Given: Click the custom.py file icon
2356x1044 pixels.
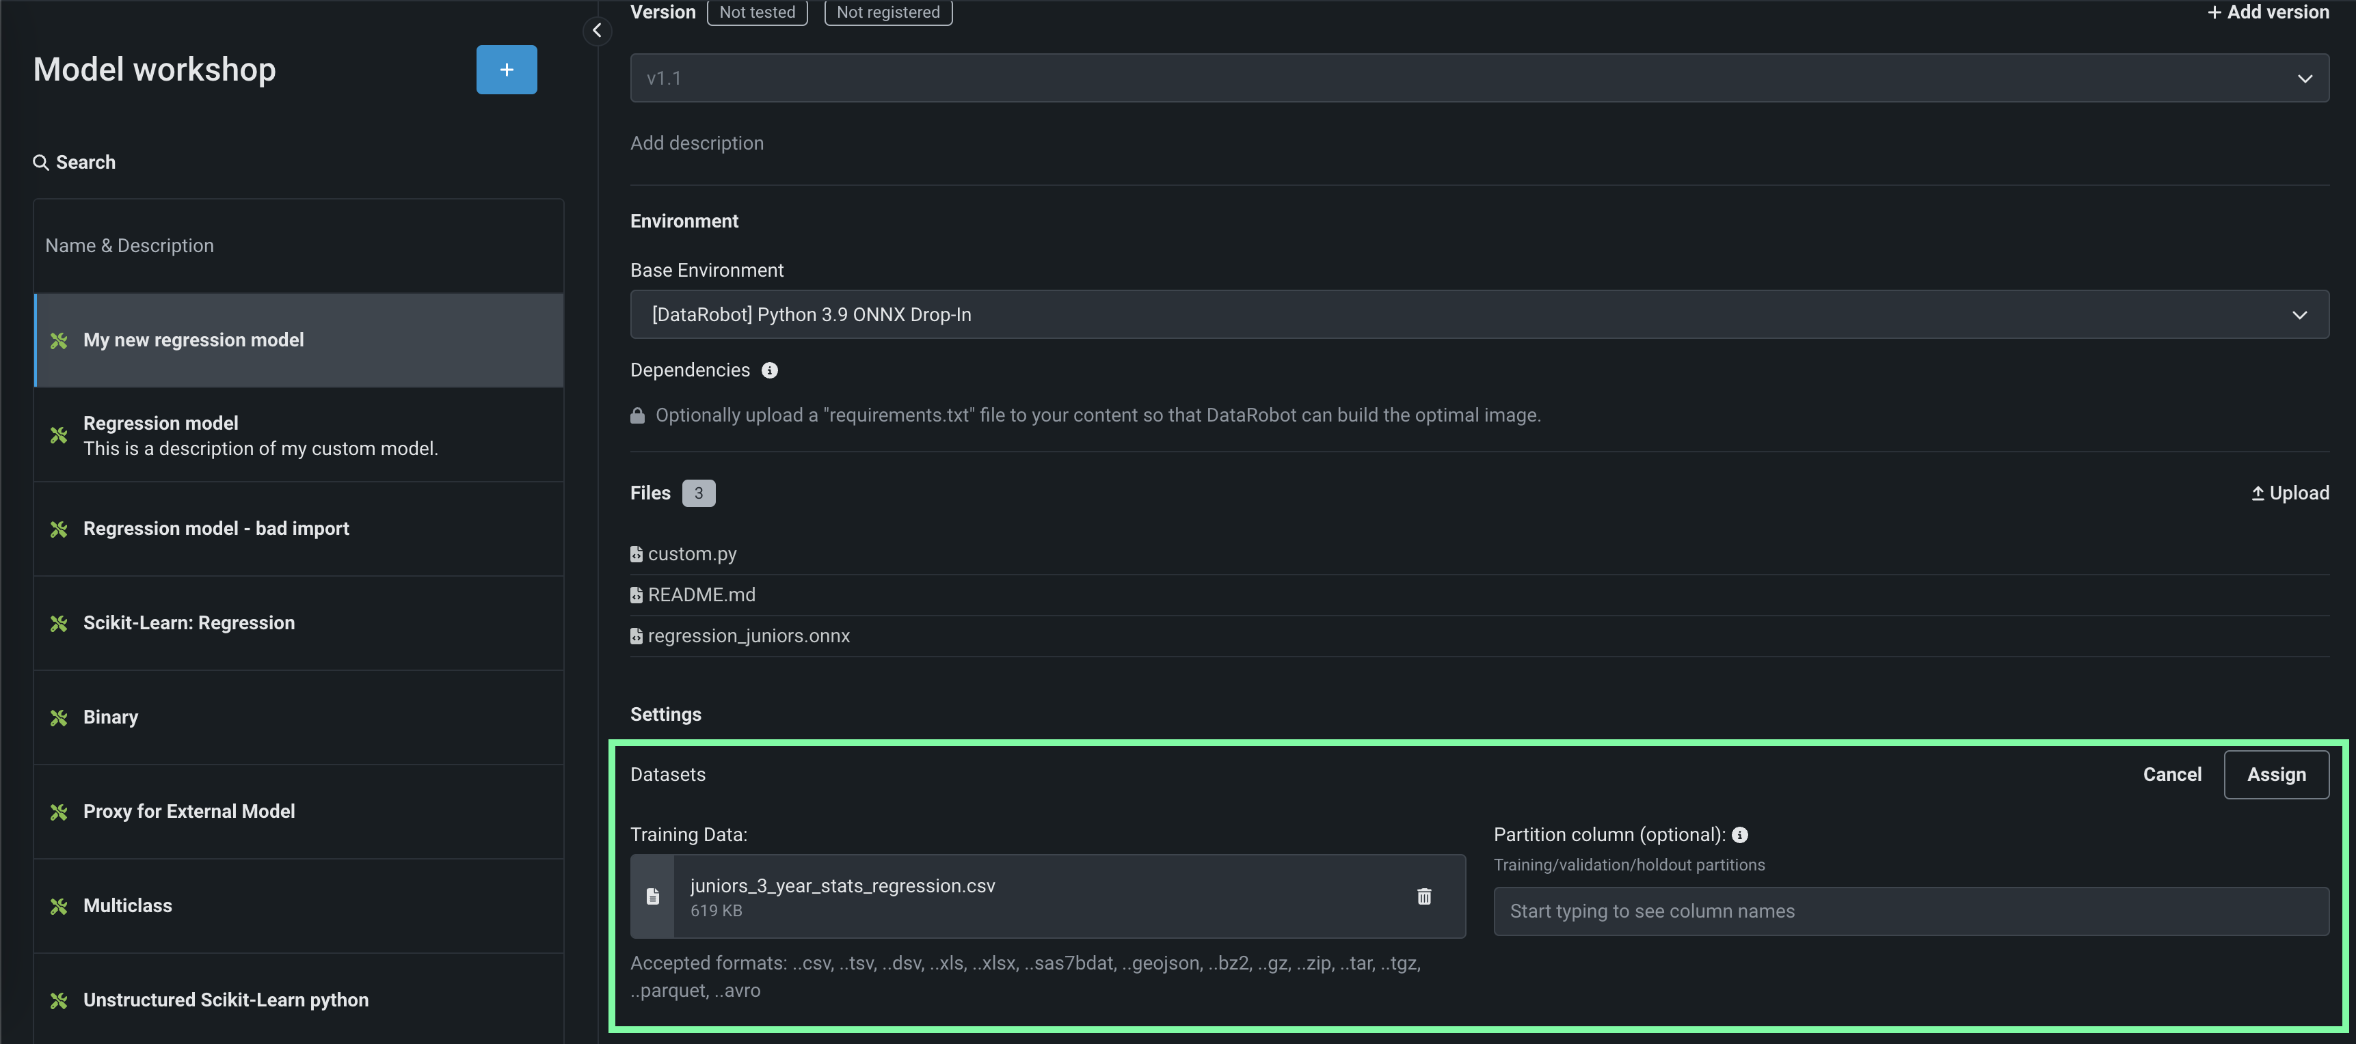Looking at the screenshot, I should coord(637,554).
